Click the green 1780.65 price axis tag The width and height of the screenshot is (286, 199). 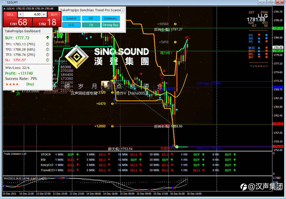(x=278, y=51)
